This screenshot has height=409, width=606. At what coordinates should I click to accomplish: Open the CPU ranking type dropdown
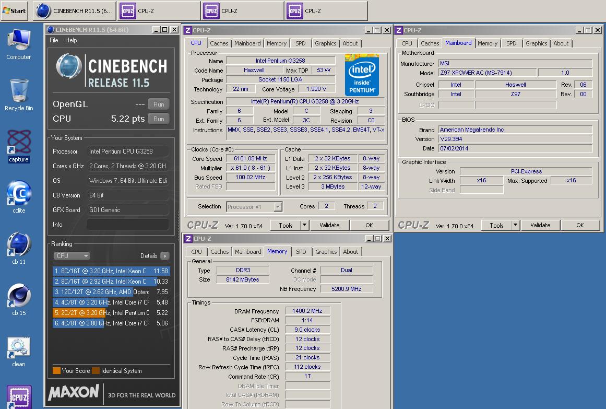click(x=72, y=256)
